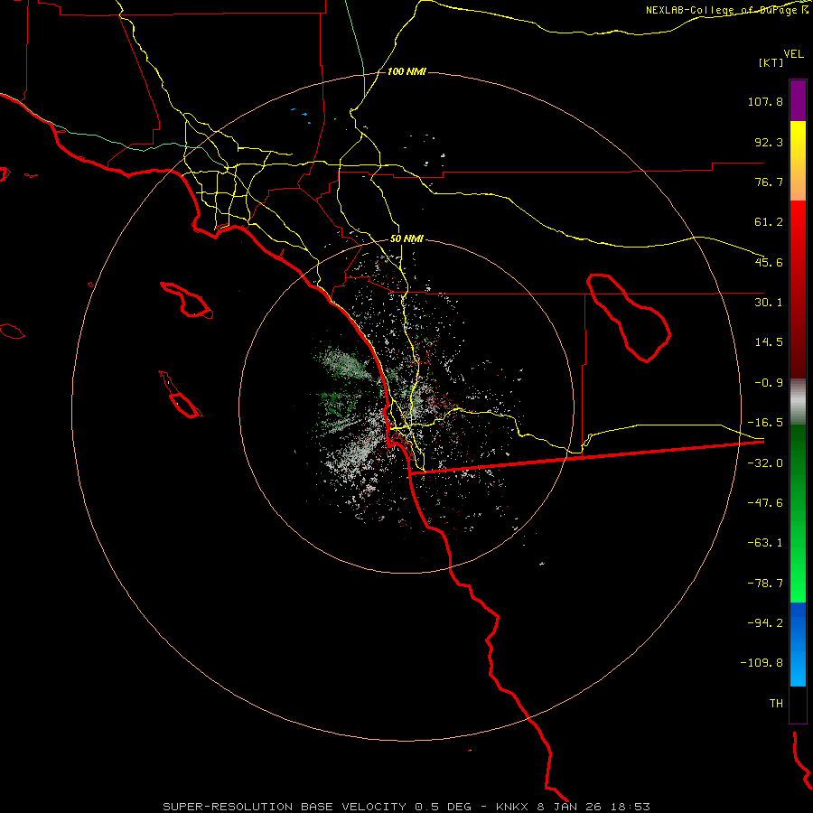Image resolution: width=813 pixels, height=813 pixels.
Task: Select the 76.7 scale value
Action: [x=769, y=182]
